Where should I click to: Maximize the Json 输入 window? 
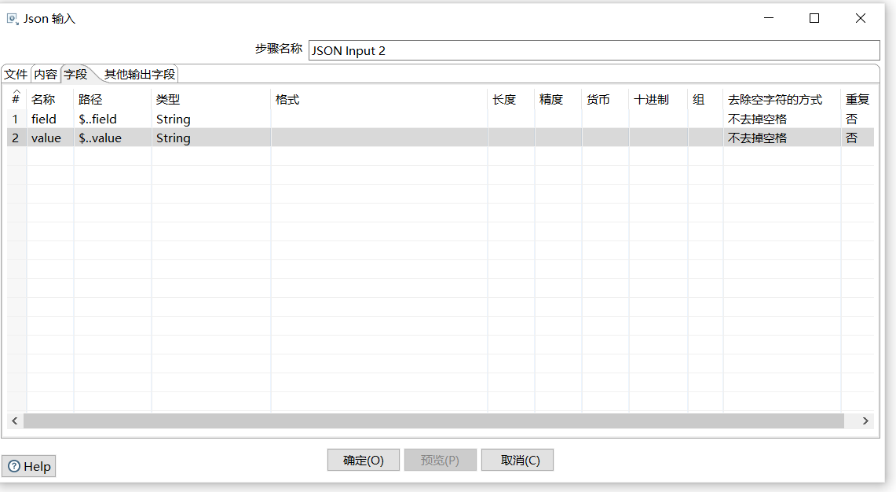tap(814, 18)
